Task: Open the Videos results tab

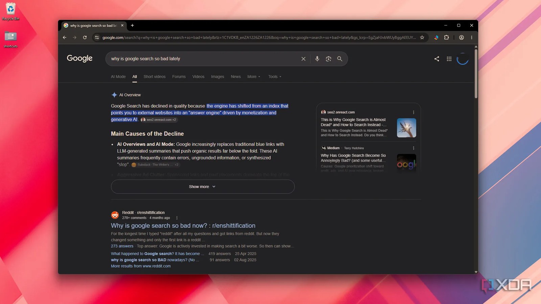Action: (x=198, y=77)
